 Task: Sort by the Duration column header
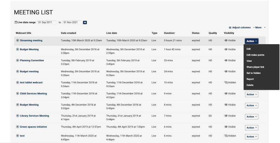coord(170,33)
